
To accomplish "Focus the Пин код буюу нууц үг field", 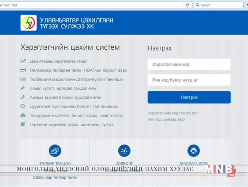I will tap(189, 80).
